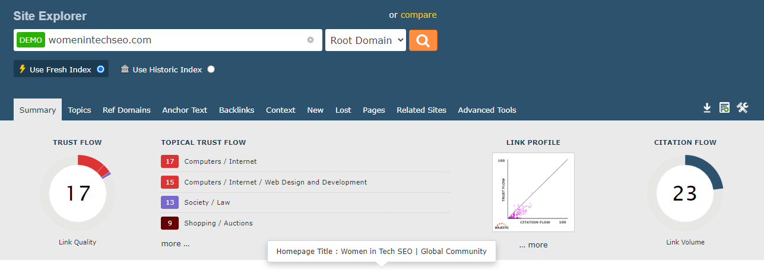Click the purple 13 Society / Law badge

coord(170,202)
